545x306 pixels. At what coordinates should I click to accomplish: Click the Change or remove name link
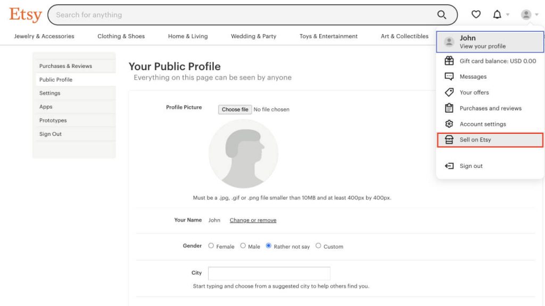pos(253,220)
